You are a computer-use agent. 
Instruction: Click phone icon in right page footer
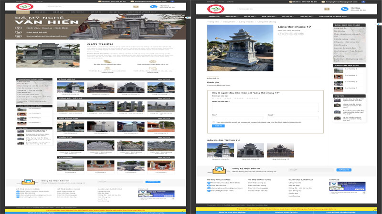[209, 185]
